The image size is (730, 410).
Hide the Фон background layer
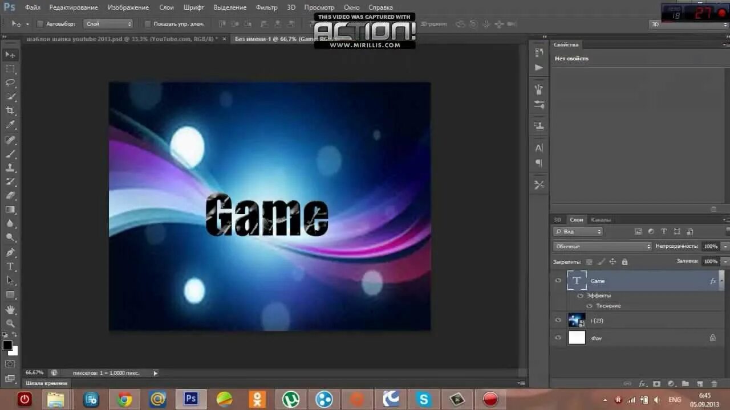(558, 338)
